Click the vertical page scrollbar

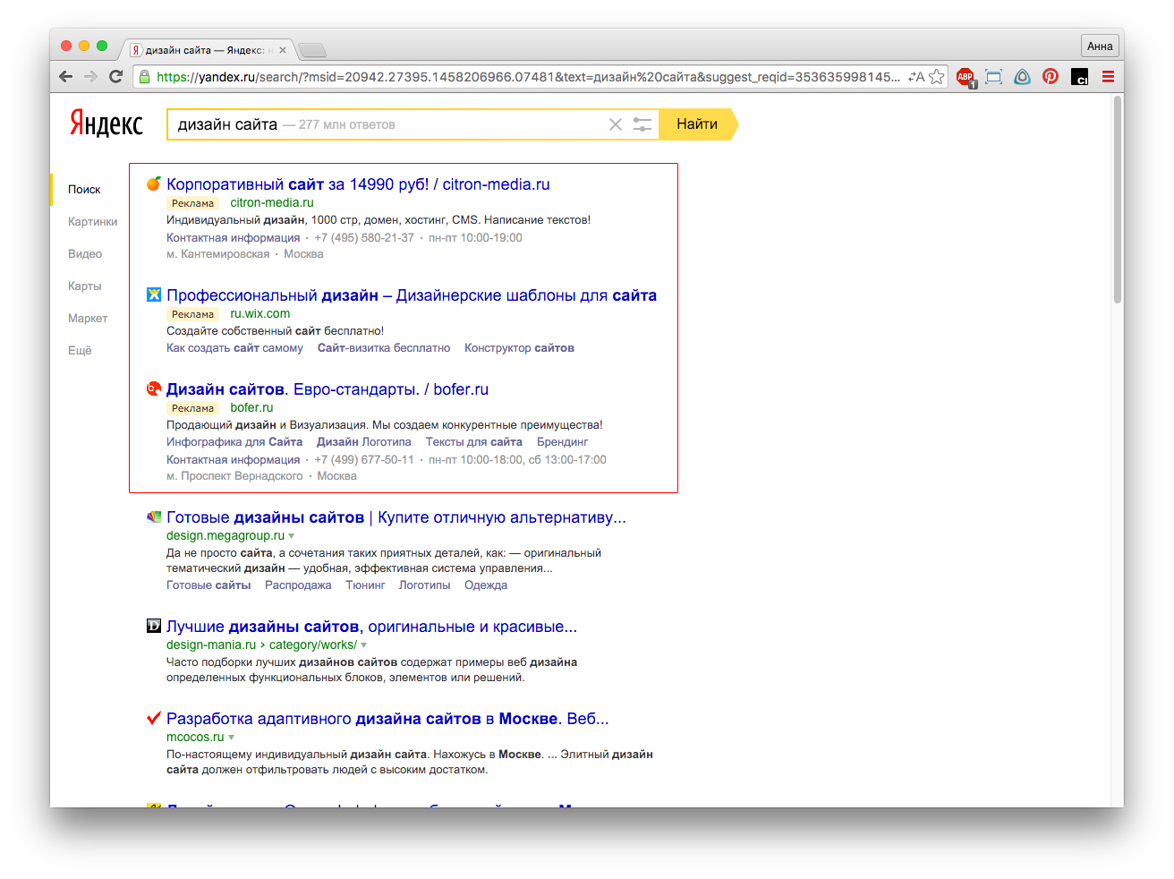click(x=1118, y=200)
